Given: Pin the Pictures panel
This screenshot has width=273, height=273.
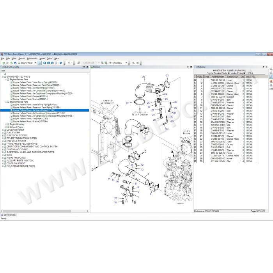Looking at the screenshot, I should (188, 67).
